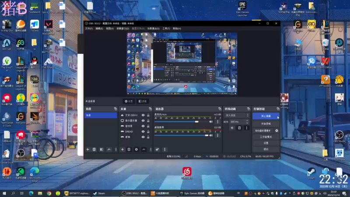
Task: Move the selected scene up
Action: coord(109,149)
